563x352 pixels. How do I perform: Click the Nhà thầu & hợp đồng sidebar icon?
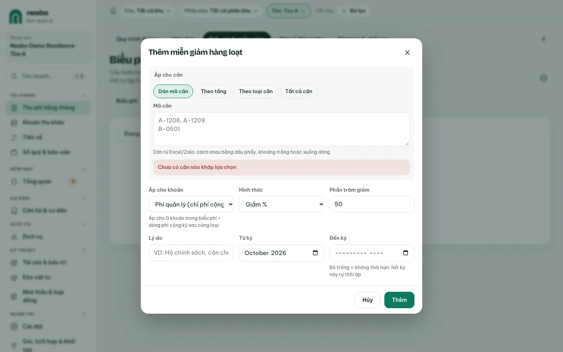point(14,296)
